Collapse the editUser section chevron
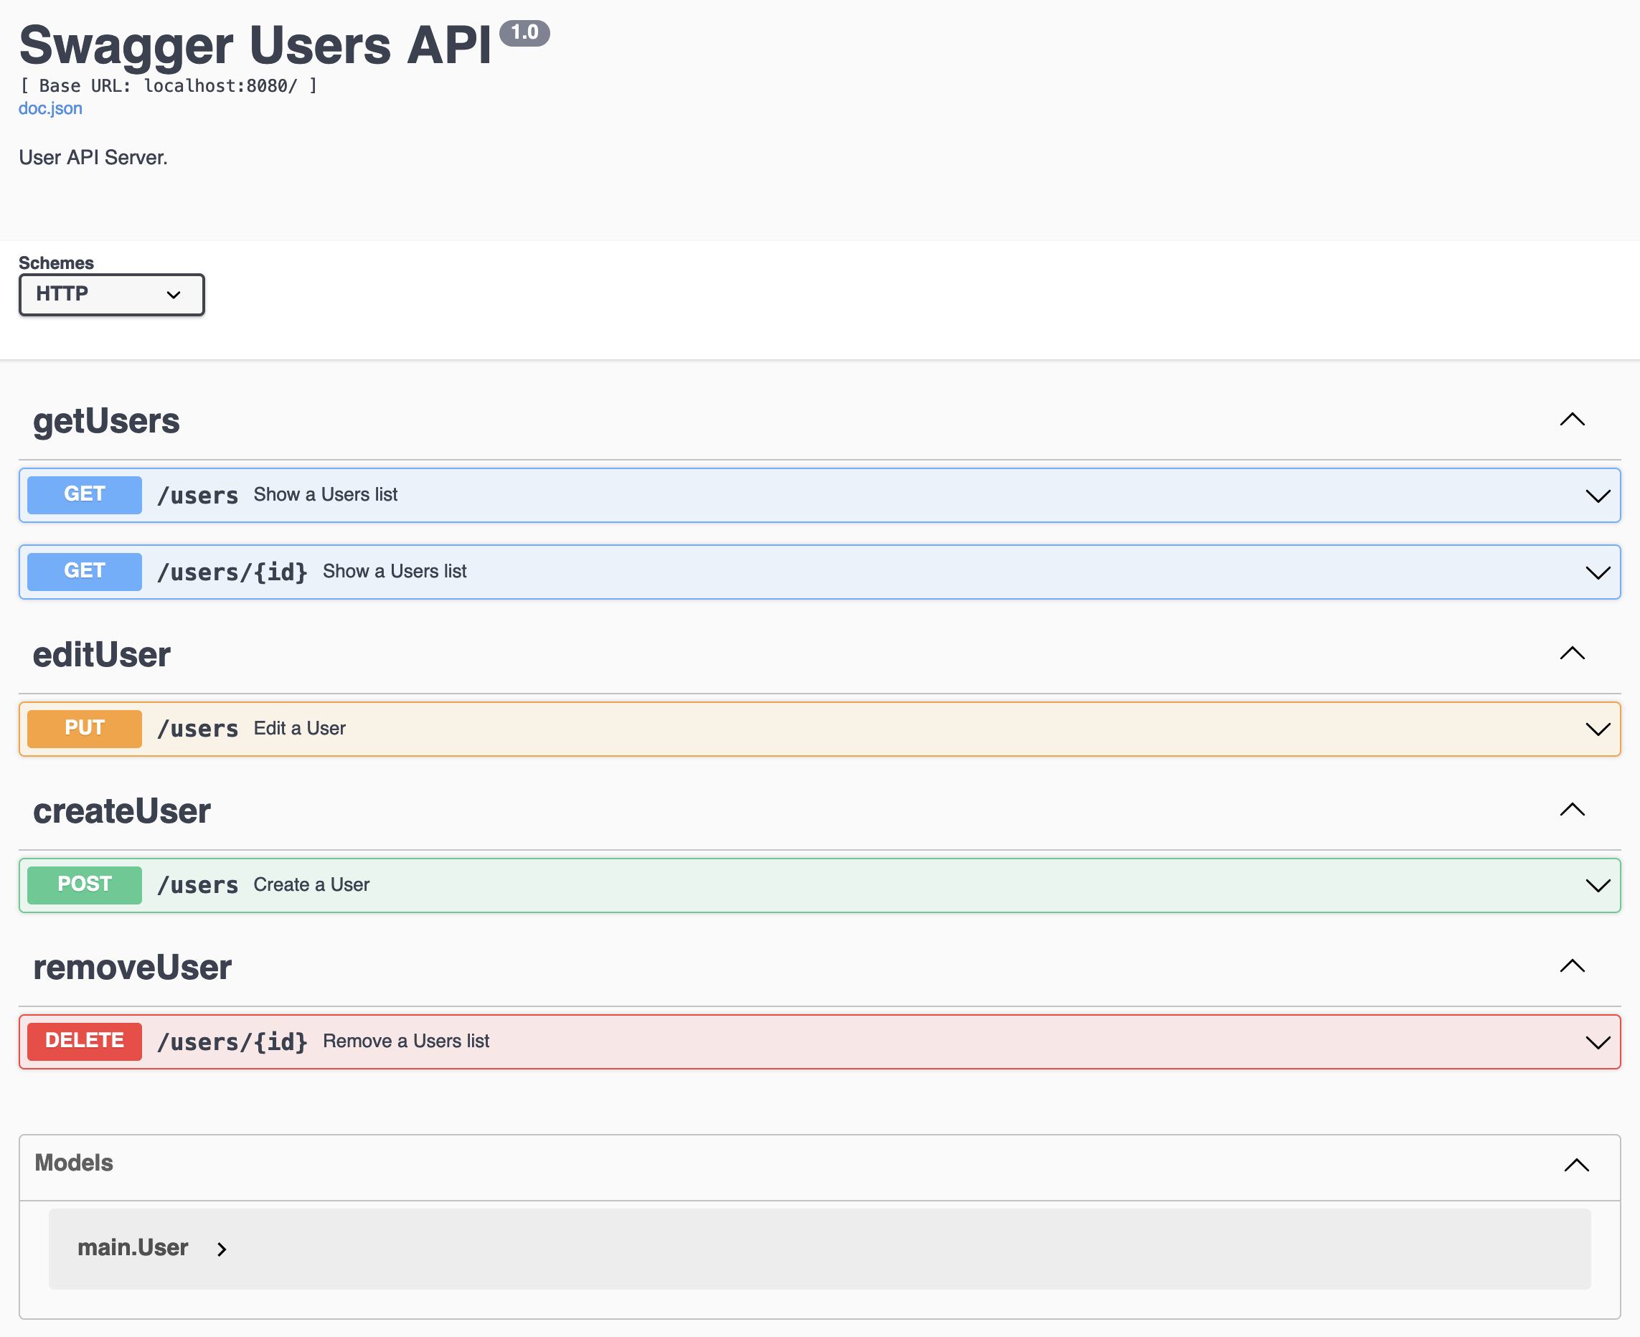The width and height of the screenshot is (1640, 1337). click(x=1573, y=654)
